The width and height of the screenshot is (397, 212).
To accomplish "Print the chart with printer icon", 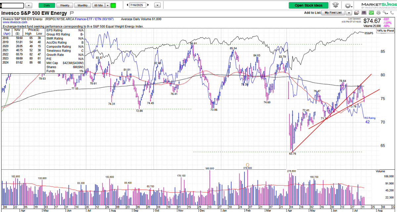I will (x=378, y=13).
